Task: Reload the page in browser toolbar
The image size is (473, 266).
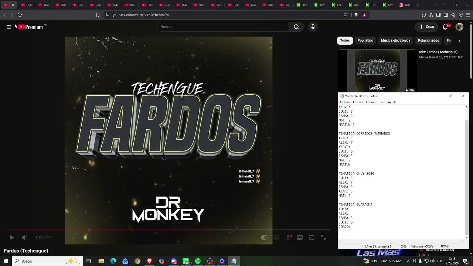Action: 20,15
